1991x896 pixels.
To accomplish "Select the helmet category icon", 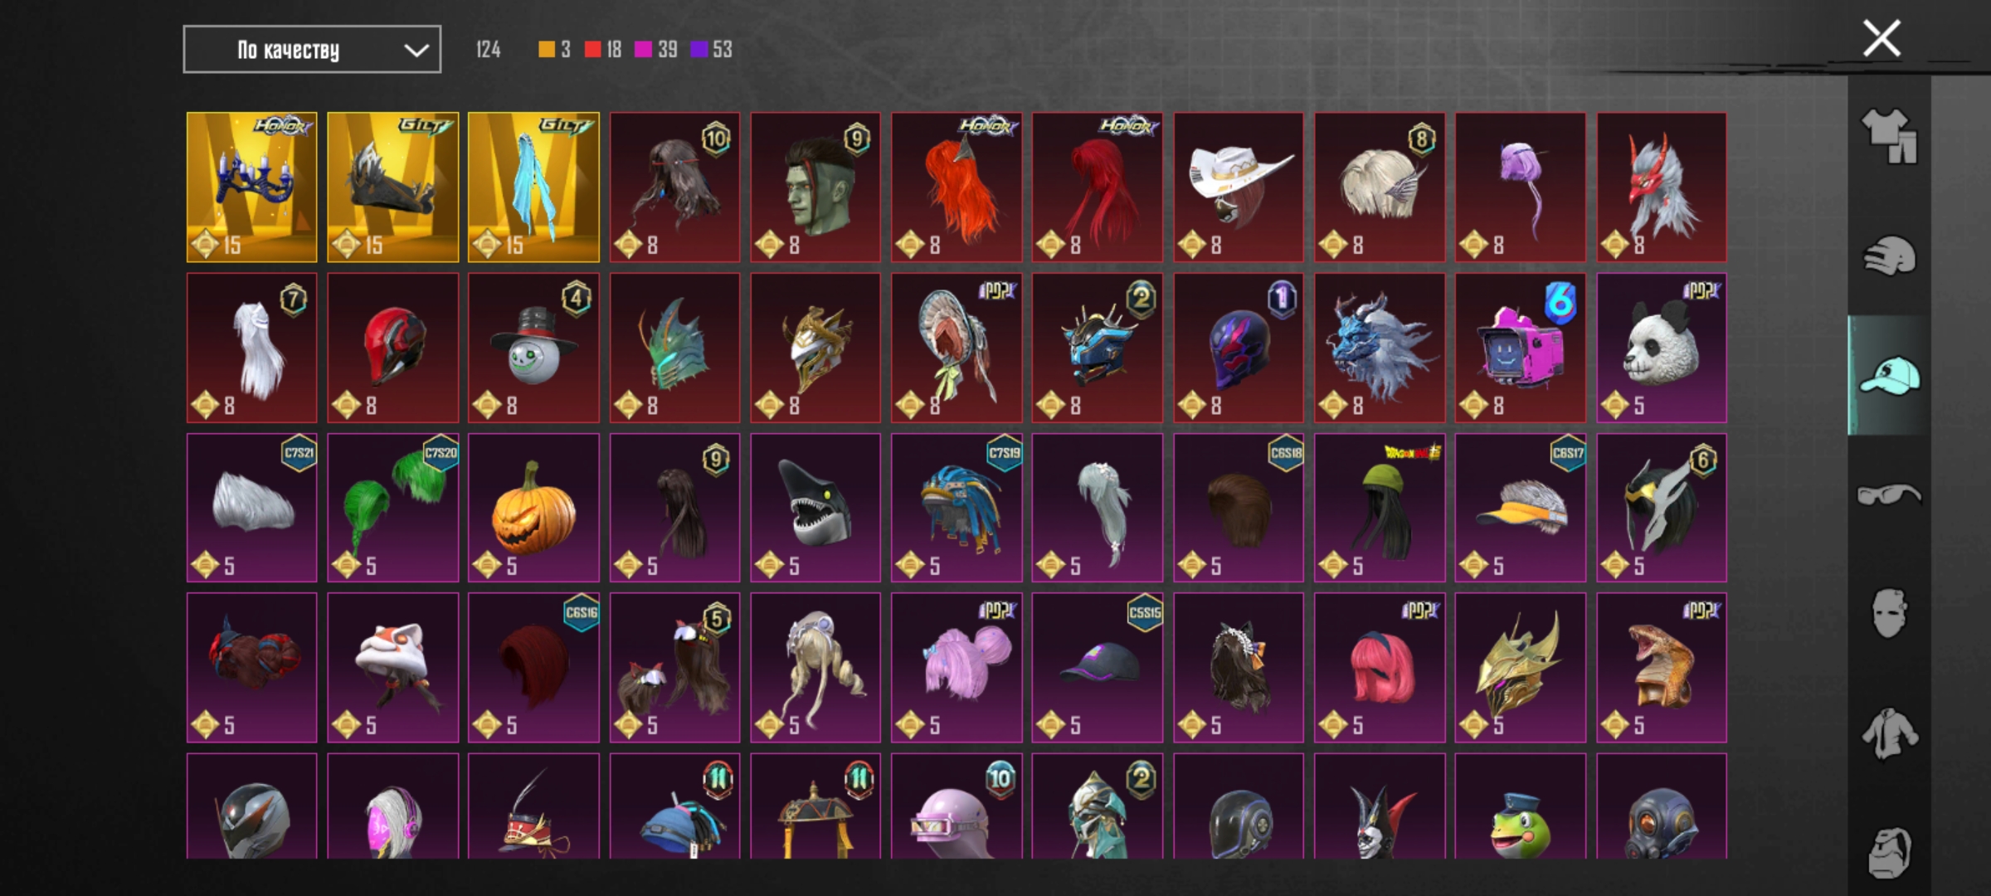I will coord(1890,256).
